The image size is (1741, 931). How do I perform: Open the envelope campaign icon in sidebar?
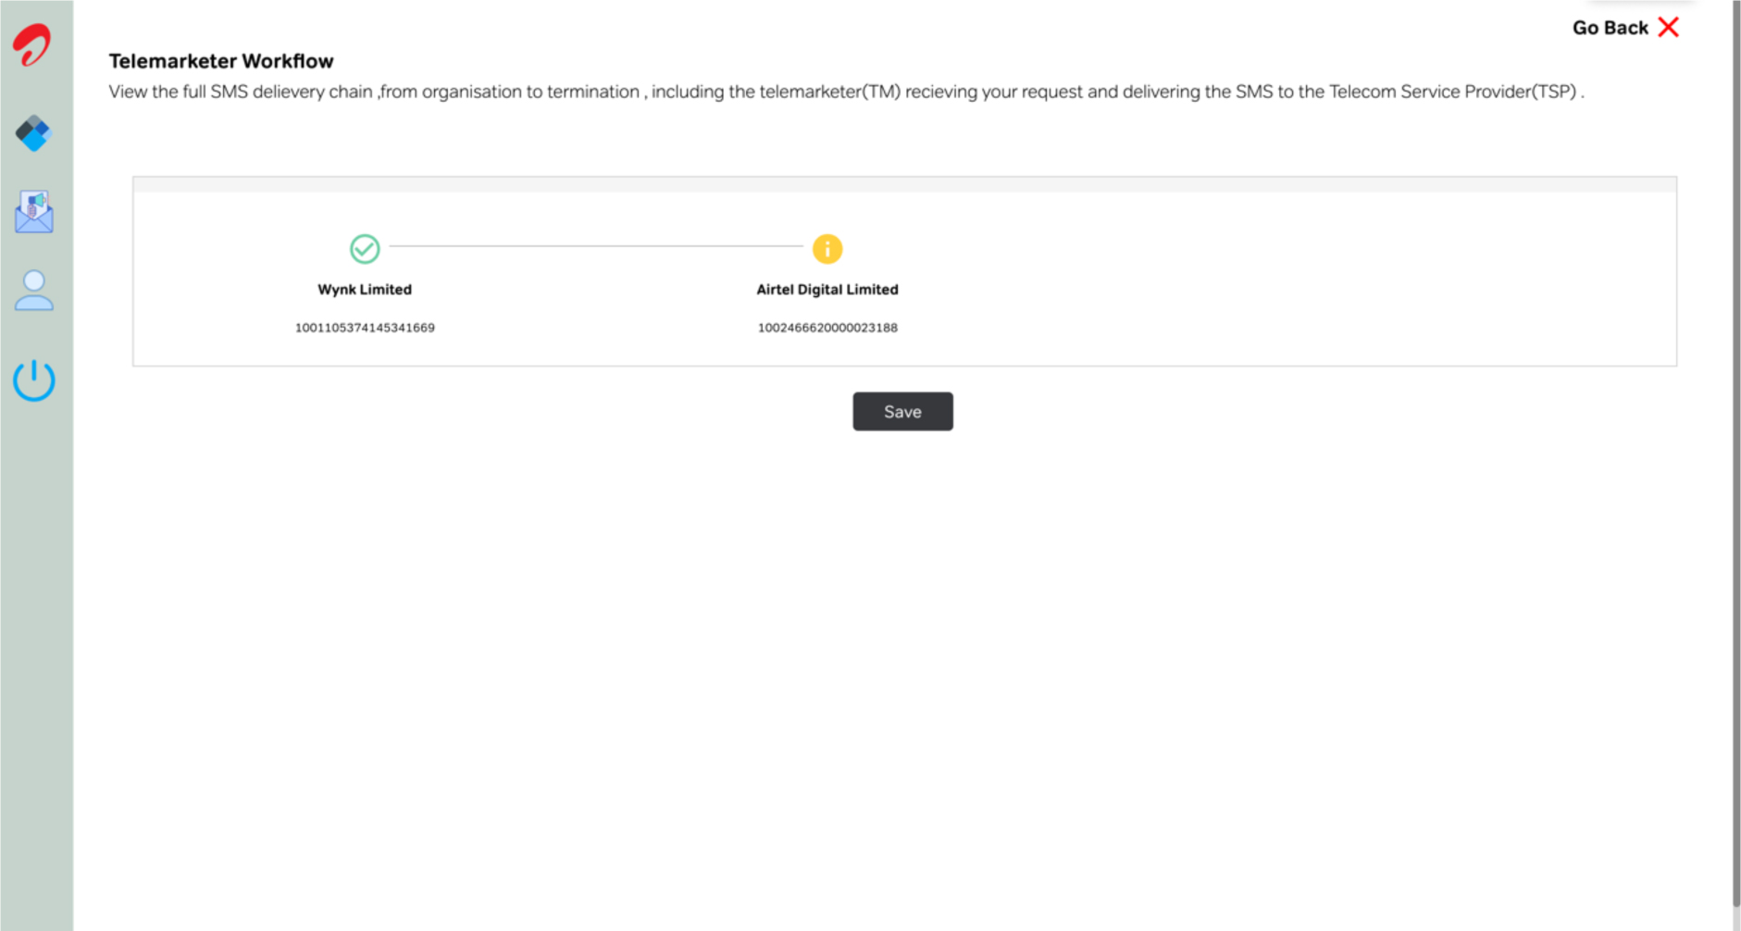(34, 212)
